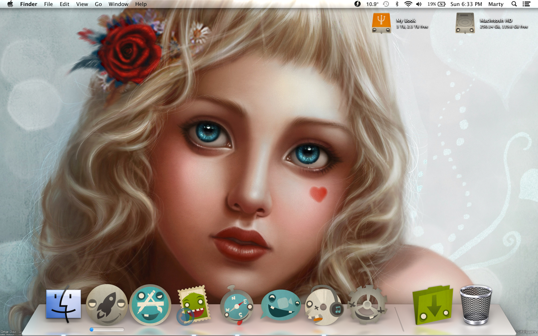The height and width of the screenshot is (336, 538).
Task: Open the volume control in menu bar
Action: [419, 4]
